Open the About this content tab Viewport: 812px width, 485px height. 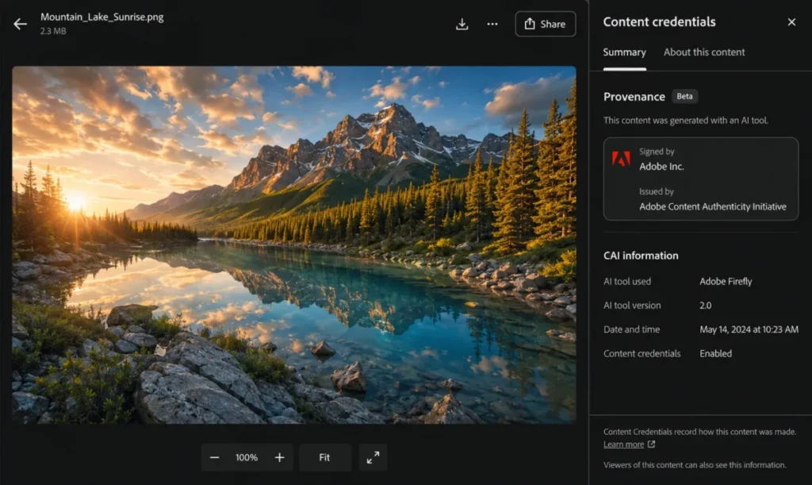coord(704,52)
